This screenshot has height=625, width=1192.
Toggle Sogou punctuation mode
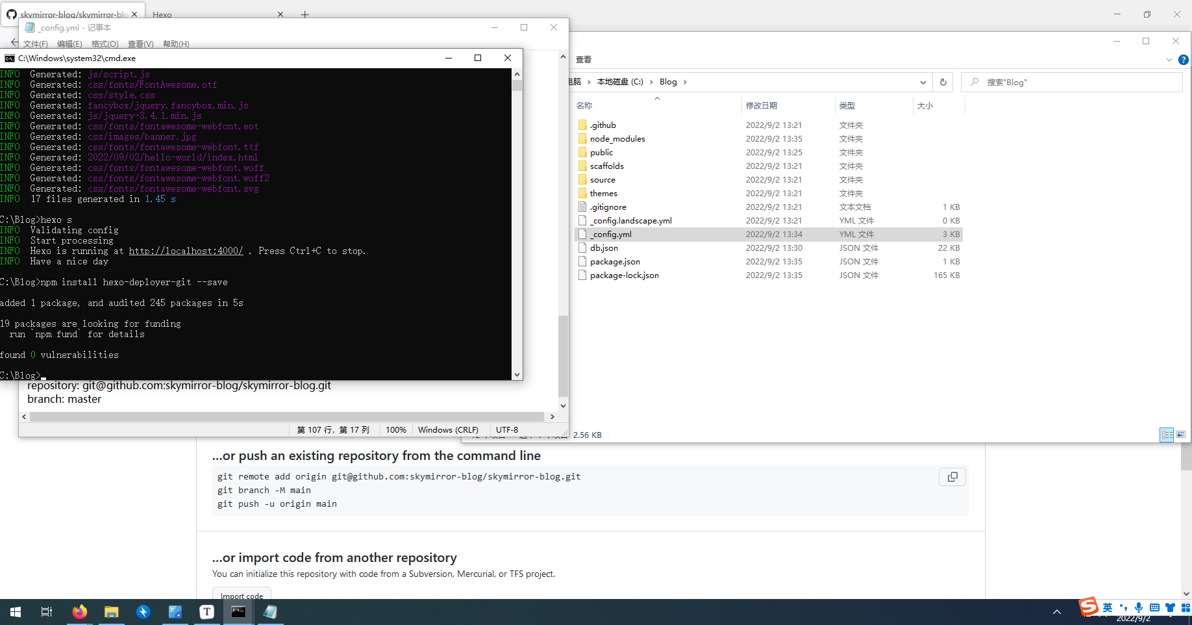pos(1123,607)
